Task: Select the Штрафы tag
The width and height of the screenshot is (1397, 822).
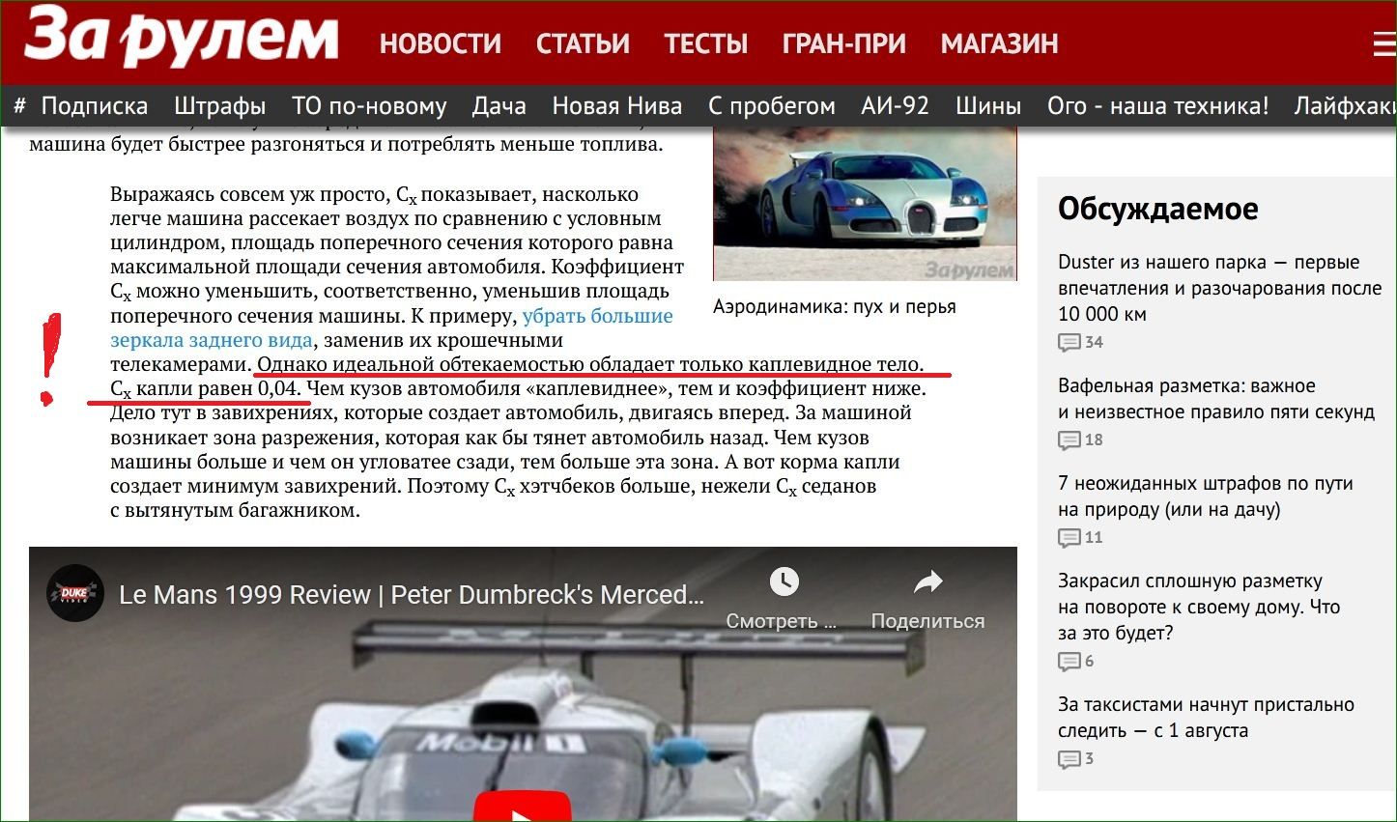Action: [x=220, y=105]
